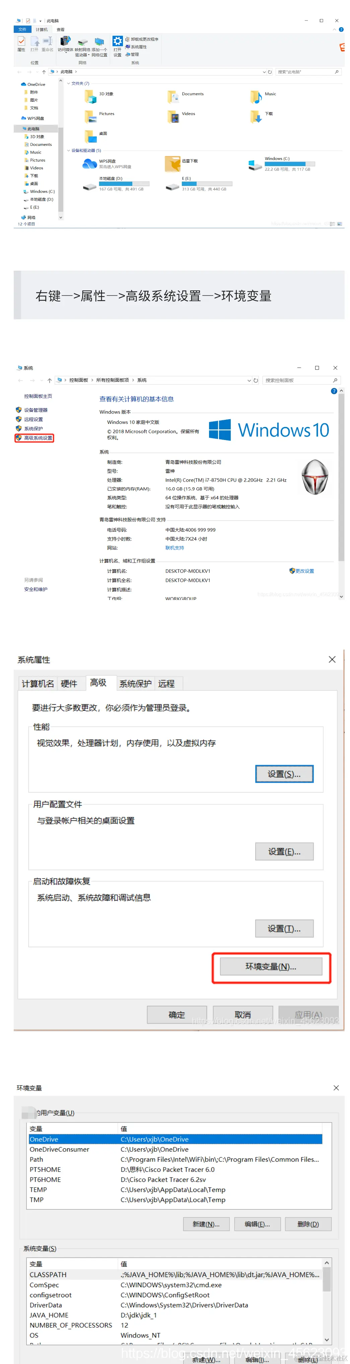Click 远程设置 in the 系统 sidebar
The image size is (350, 1364).
coord(29,419)
